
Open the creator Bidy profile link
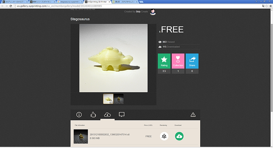[138, 12]
